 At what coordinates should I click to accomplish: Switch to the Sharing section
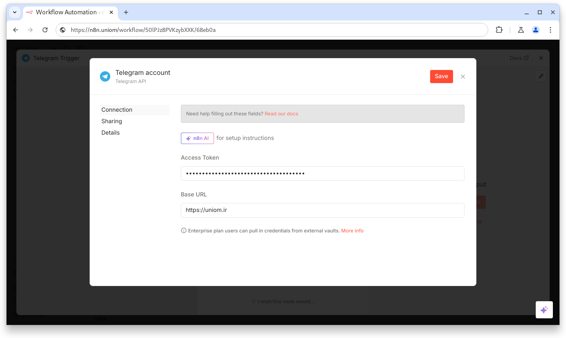(112, 121)
